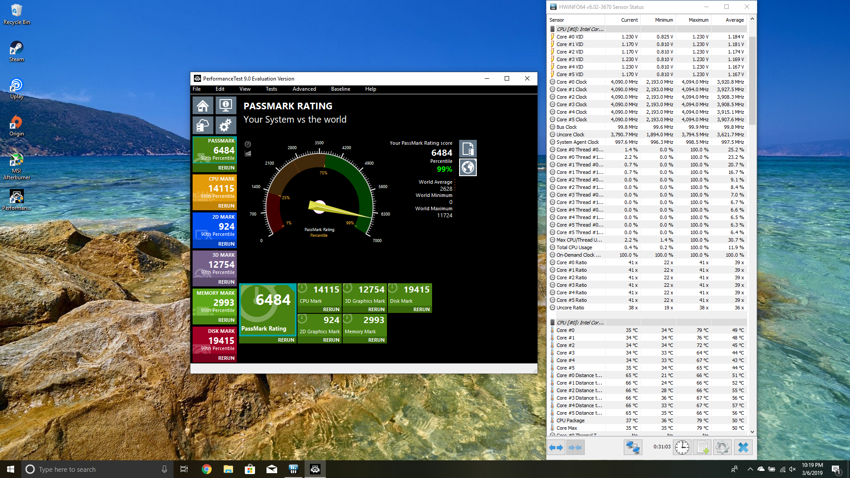Open Uplay desktop shortcut
850x478 pixels.
[16, 89]
